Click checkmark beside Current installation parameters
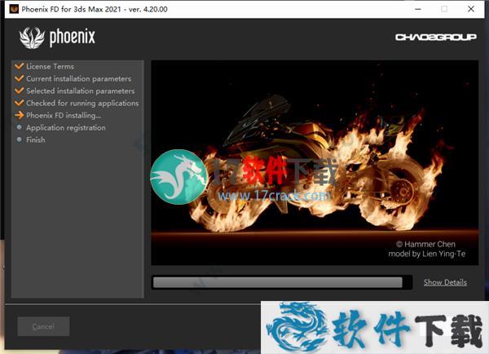This screenshot has height=354, width=489. [x=20, y=78]
